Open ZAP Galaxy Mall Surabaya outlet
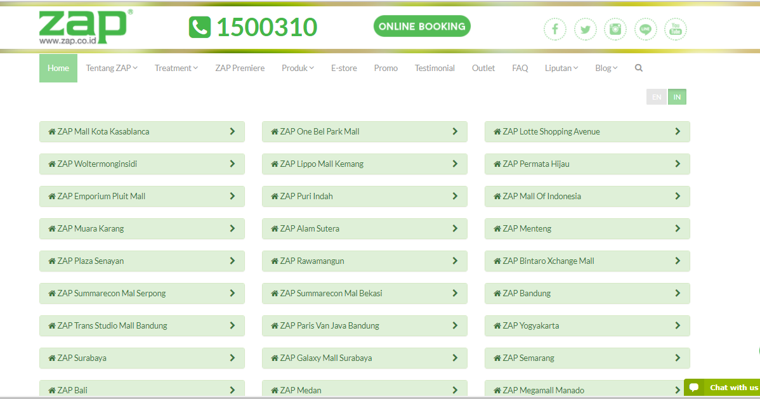The image size is (760, 399). click(x=365, y=358)
